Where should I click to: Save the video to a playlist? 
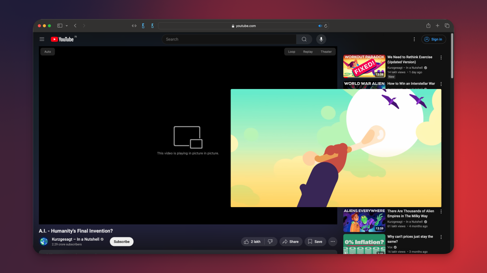(315, 241)
